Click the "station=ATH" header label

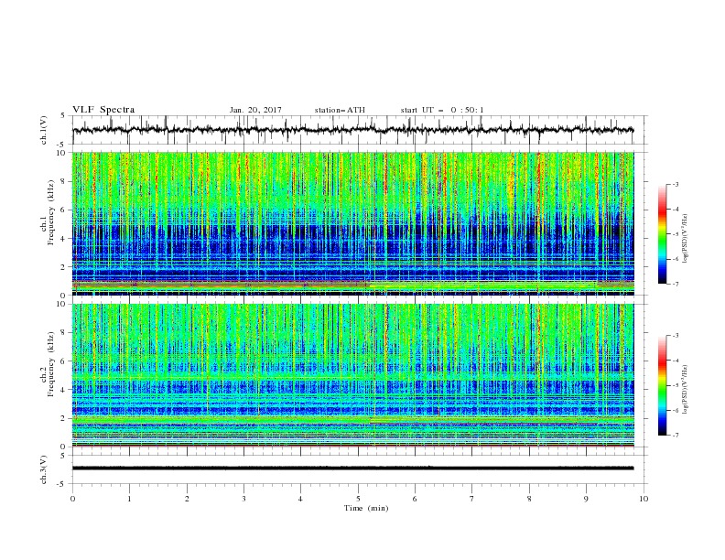(340, 110)
